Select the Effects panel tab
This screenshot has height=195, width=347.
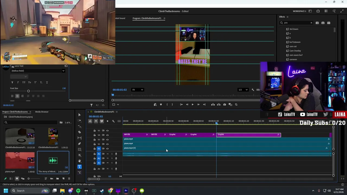point(282,17)
